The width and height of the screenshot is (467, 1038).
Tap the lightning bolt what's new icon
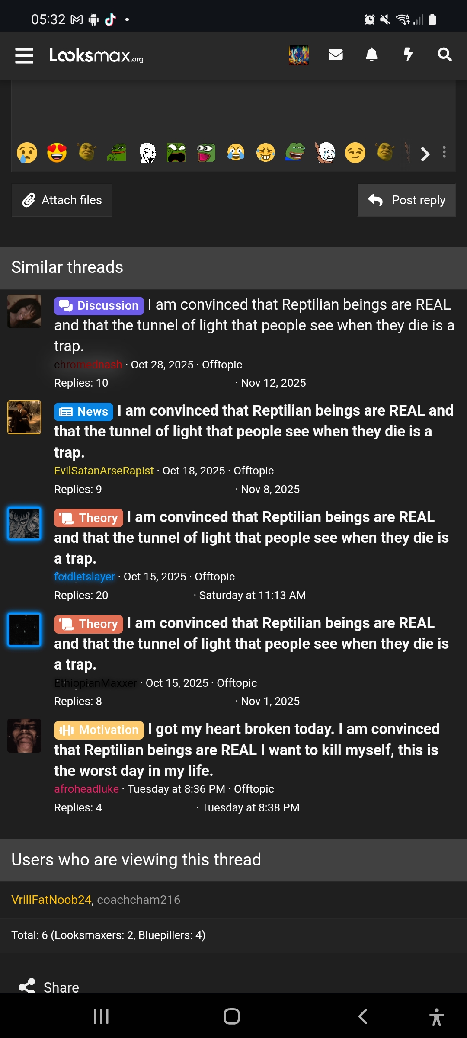[x=408, y=55]
